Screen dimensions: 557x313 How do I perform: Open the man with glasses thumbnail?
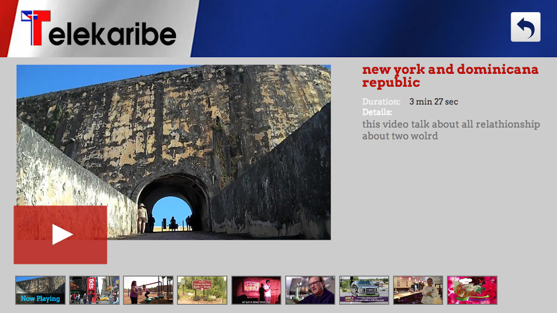coord(310,290)
